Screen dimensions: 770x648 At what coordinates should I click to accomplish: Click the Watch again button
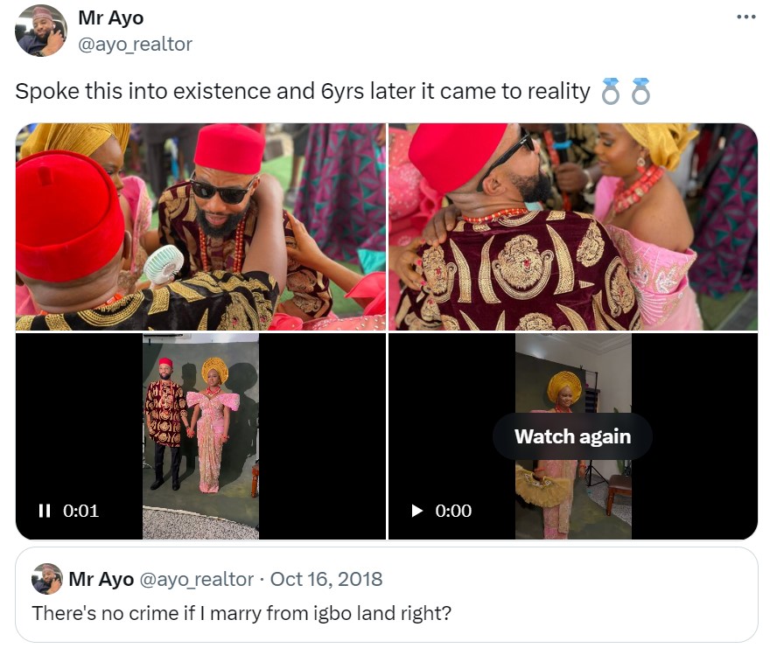572,436
